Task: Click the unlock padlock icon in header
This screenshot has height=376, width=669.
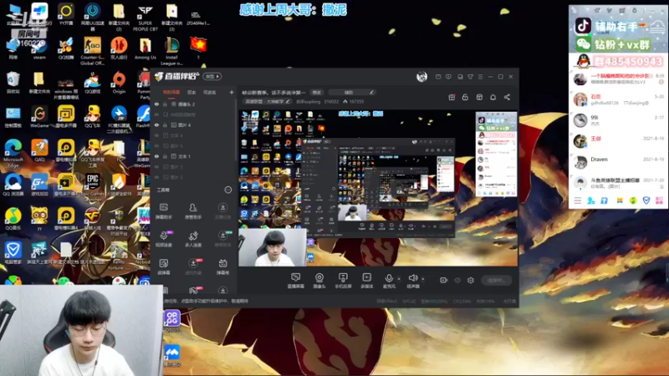Action: (465, 97)
